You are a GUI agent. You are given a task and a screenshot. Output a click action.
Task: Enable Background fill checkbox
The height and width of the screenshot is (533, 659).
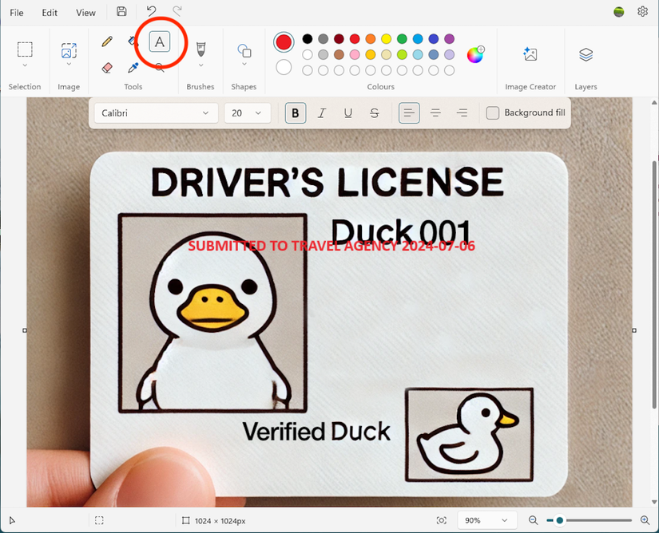[x=493, y=113]
